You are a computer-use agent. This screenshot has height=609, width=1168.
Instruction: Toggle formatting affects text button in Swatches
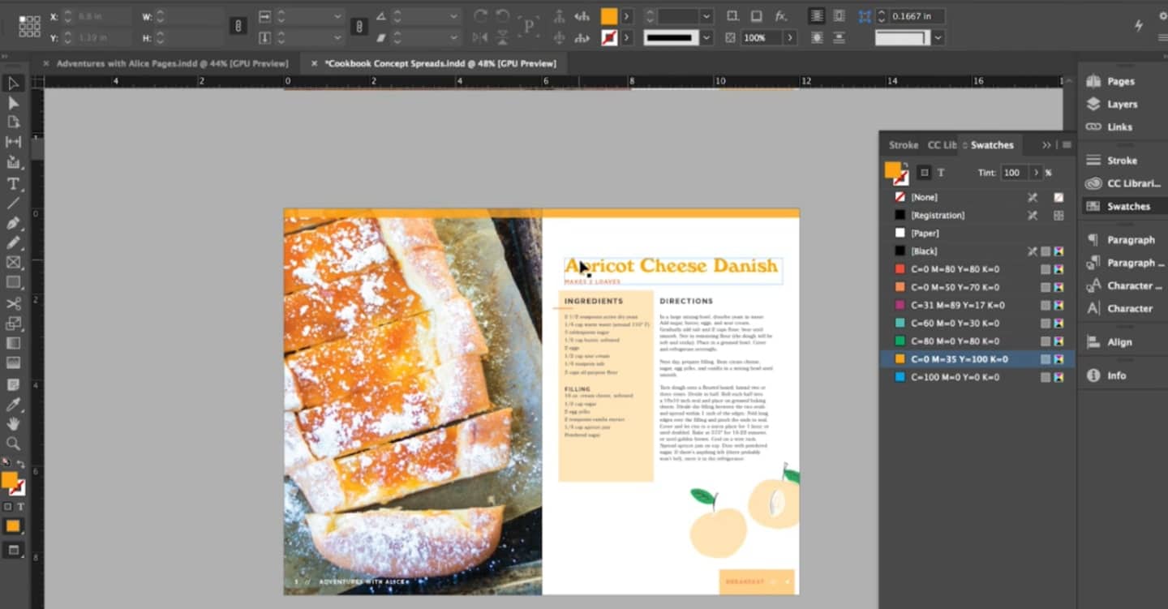pyautogui.click(x=941, y=173)
